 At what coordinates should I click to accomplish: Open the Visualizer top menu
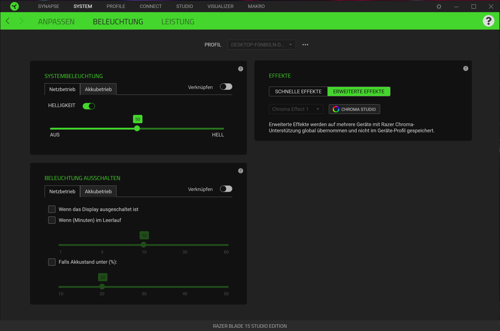click(220, 6)
